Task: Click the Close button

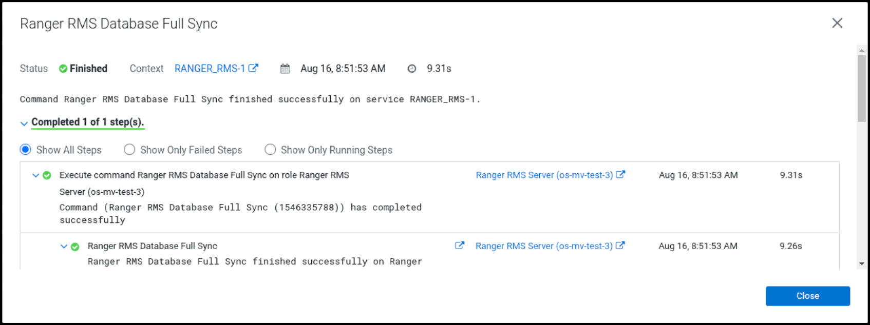Action: click(x=807, y=296)
